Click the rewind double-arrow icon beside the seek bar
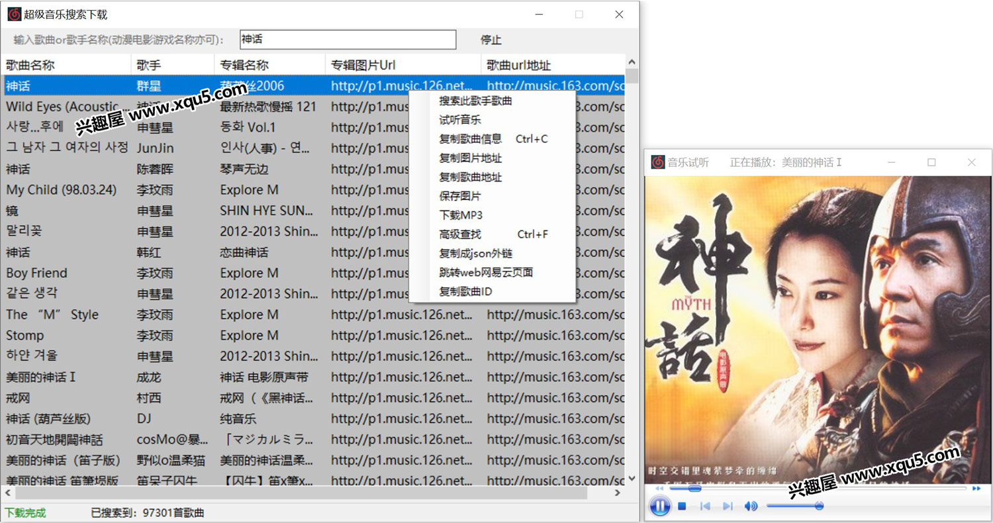This screenshot has width=993, height=523. point(659,489)
